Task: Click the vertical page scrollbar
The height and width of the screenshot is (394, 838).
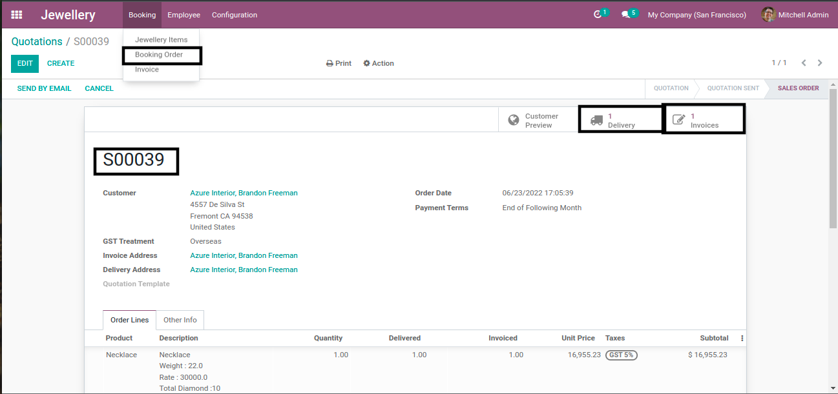Action: point(833,158)
